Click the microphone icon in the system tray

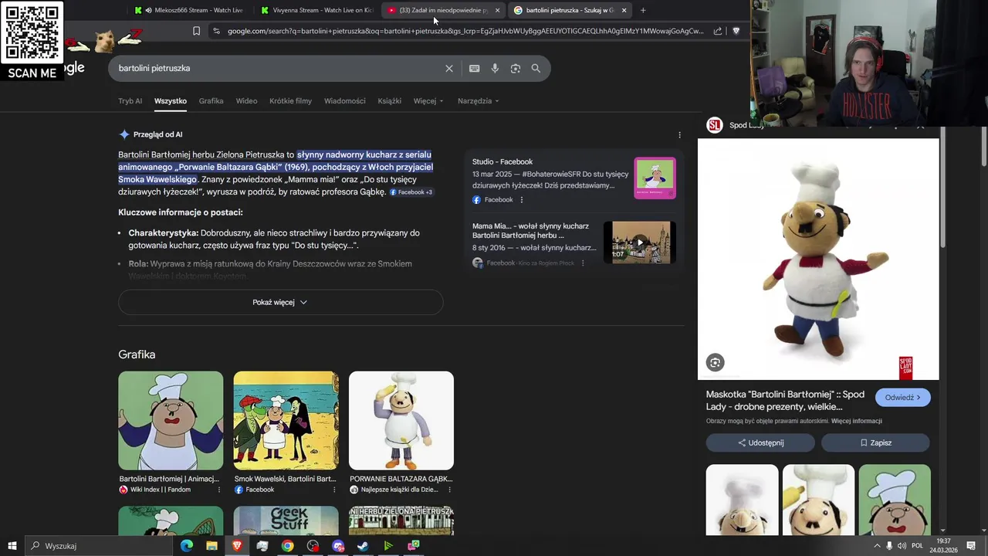[889, 546]
